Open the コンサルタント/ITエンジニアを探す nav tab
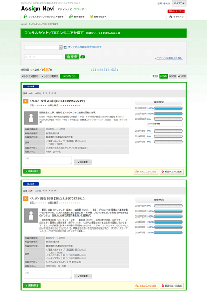The height and width of the screenshot is (292, 207). tap(44, 17)
